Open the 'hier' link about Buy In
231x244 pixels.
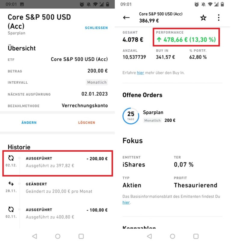[140, 73]
